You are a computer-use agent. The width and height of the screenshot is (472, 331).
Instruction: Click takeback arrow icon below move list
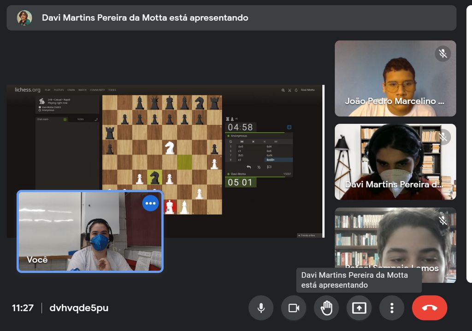248,167
